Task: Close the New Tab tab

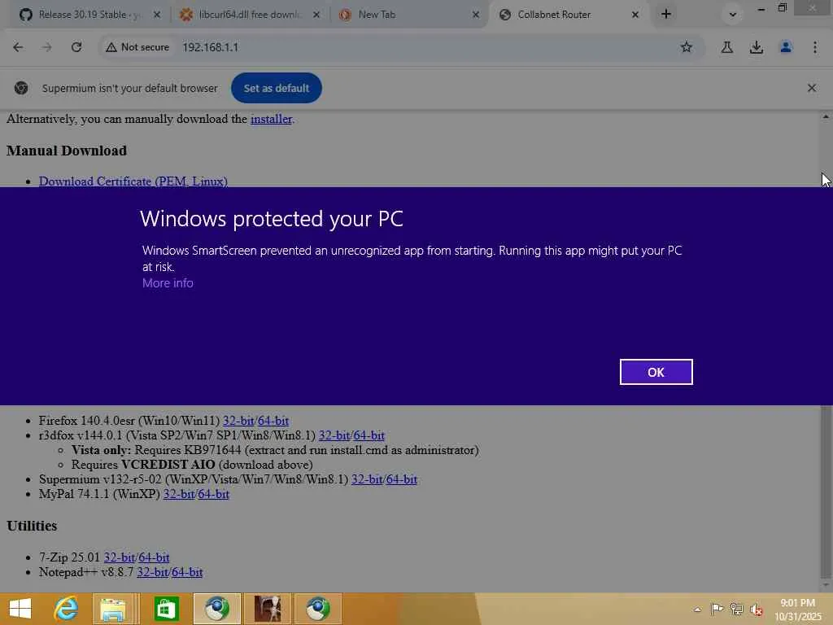Action: click(x=475, y=15)
